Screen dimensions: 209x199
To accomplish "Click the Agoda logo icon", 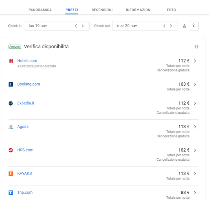I will 11,127.
